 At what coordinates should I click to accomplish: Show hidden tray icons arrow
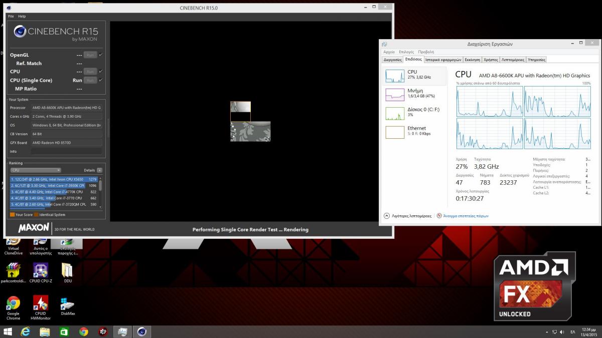[547, 332]
